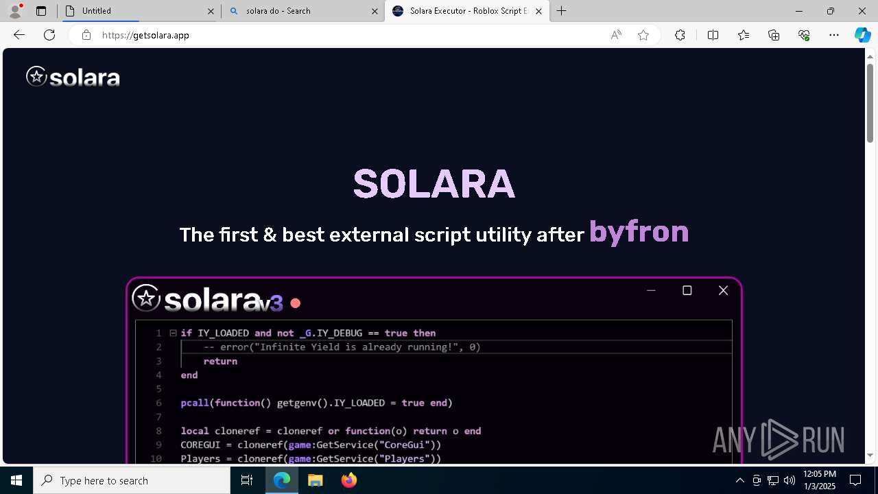
Task: Close the Untitled tab
Action: [211, 11]
